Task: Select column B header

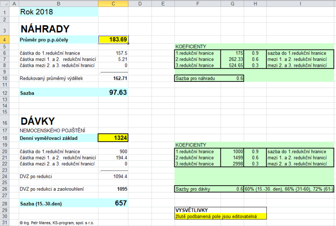Action: 58,4
